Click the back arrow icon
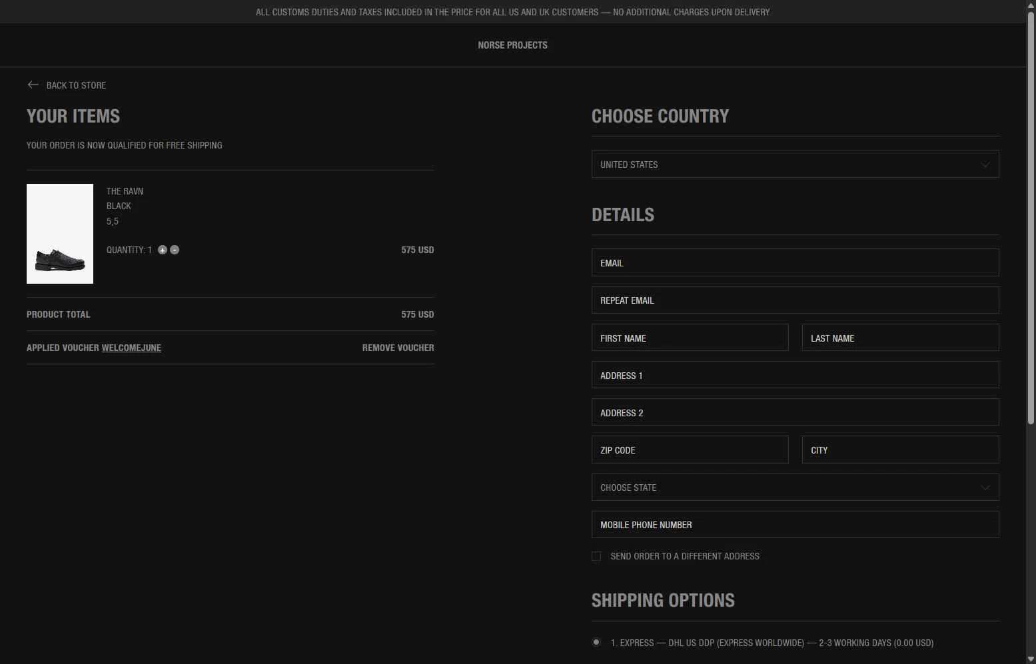Screen dimensions: 1036x664 click(33, 85)
